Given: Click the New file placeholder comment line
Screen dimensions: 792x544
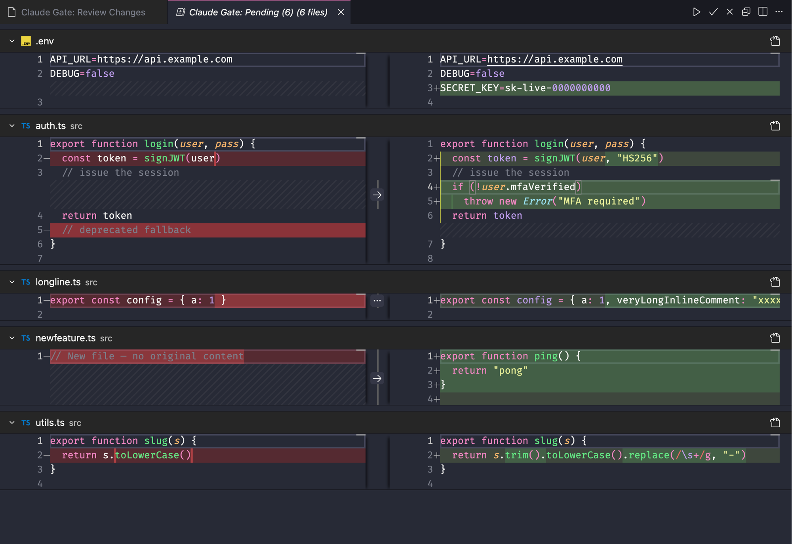Looking at the screenshot, I should coord(208,356).
